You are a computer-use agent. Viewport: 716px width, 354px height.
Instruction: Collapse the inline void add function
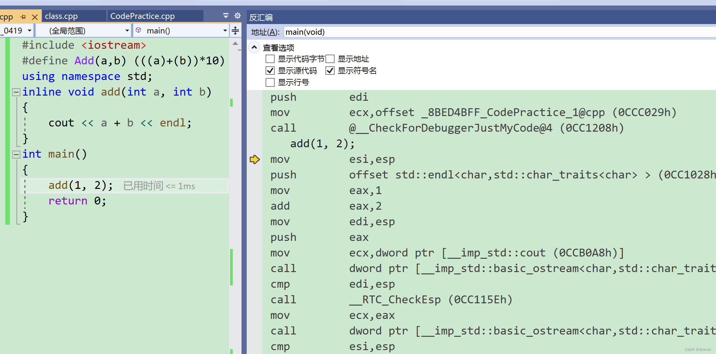(16, 92)
